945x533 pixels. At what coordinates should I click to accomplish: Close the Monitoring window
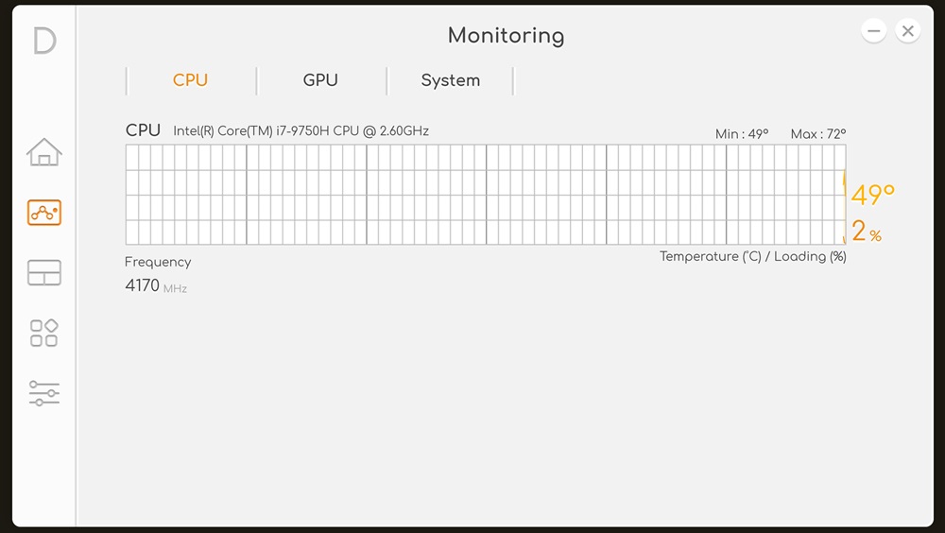[x=907, y=31]
